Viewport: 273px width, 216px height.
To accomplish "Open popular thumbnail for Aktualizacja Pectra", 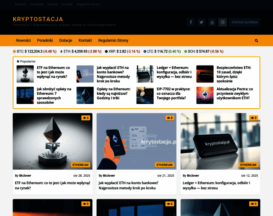I will [205, 95].
